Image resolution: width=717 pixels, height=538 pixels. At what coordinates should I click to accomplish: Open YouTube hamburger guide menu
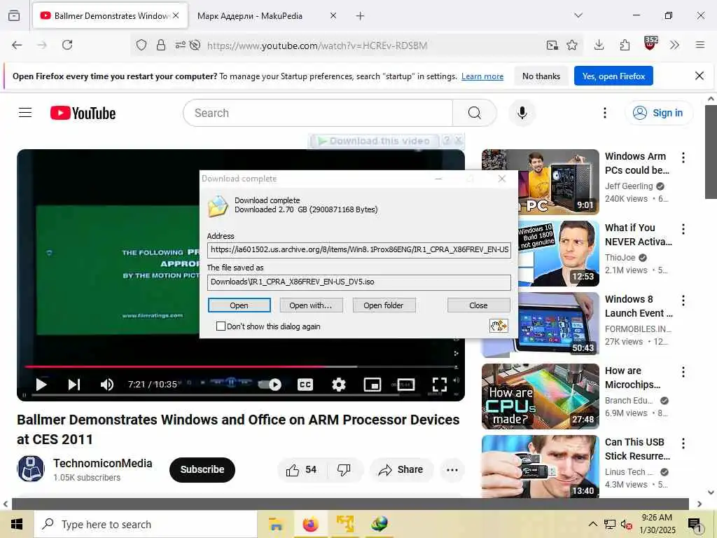(x=25, y=113)
